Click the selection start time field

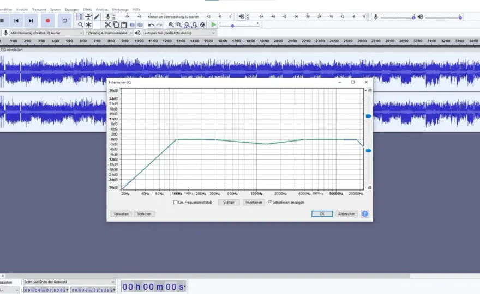click(46, 290)
